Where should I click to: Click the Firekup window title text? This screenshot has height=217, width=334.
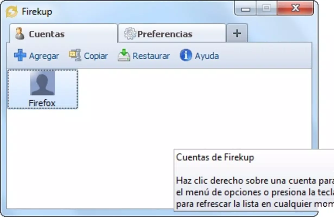click(37, 12)
